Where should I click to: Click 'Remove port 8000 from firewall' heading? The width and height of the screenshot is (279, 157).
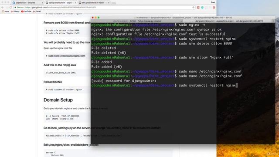67,23
